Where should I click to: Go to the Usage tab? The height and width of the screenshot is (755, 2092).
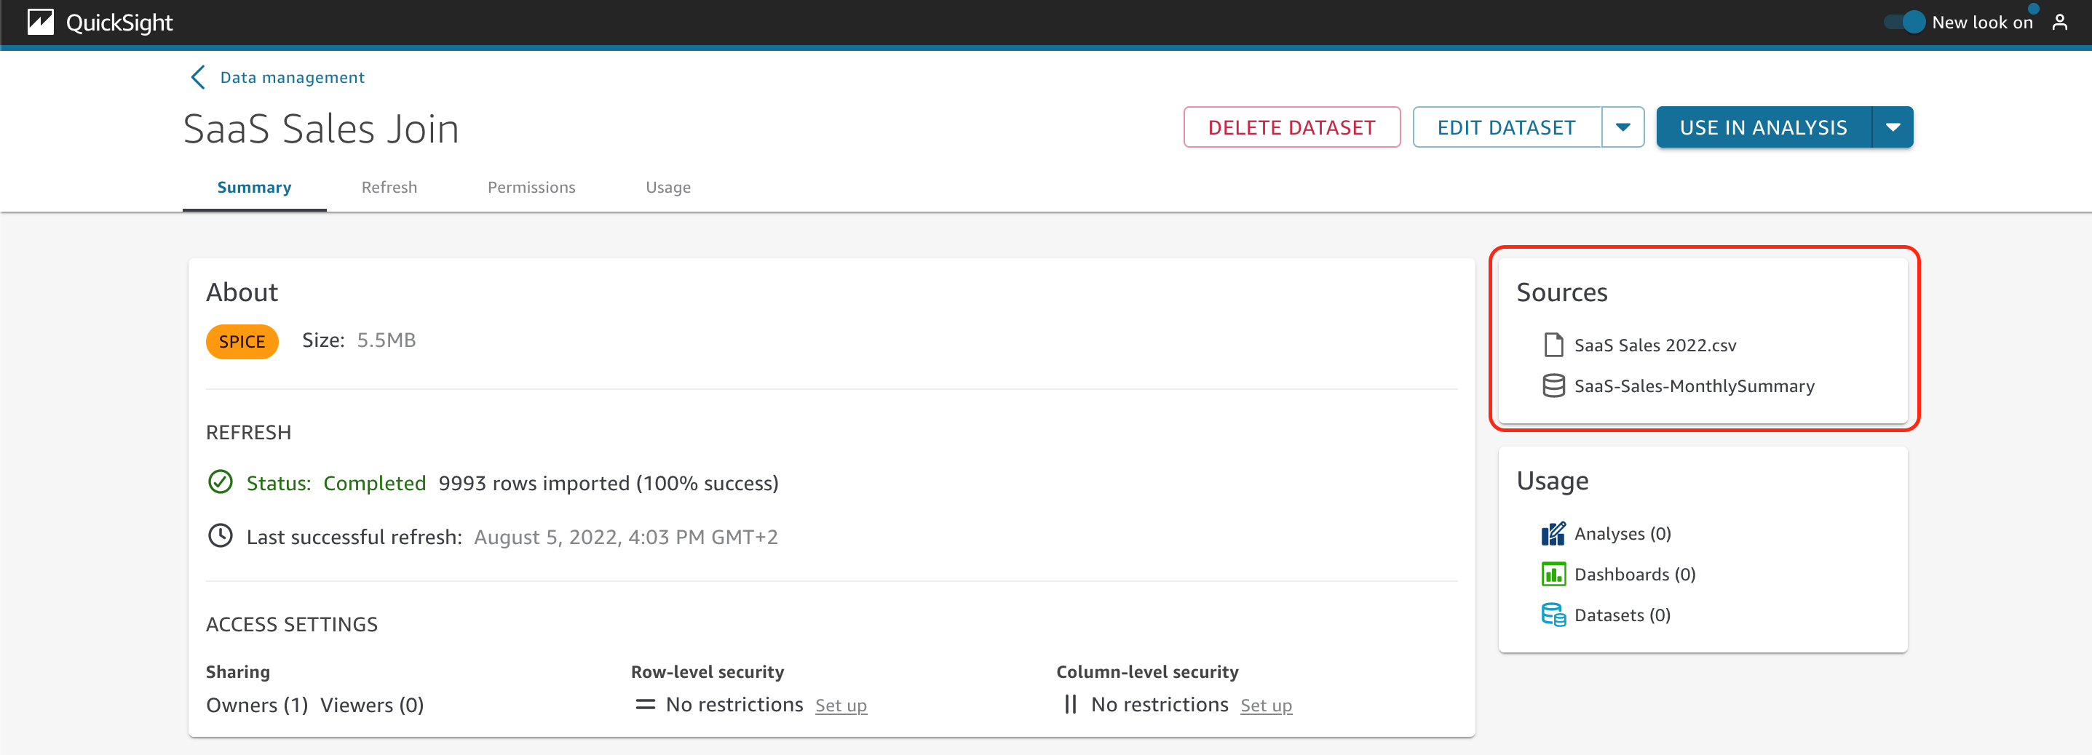(x=667, y=188)
